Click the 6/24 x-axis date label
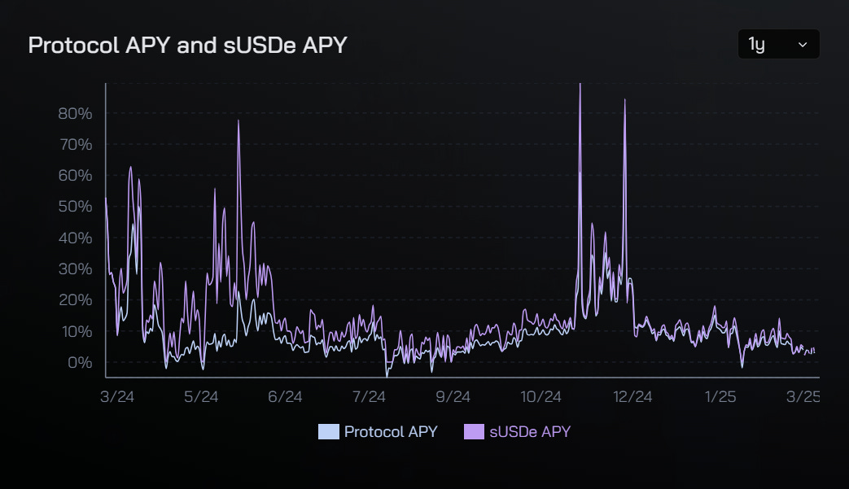The width and height of the screenshot is (849, 489). tap(285, 396)
